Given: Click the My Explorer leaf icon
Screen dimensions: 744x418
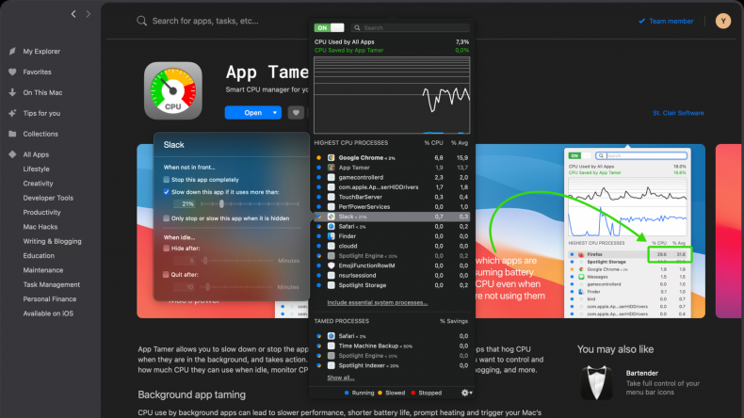Looking at the screenshot, I should (12, 51).
